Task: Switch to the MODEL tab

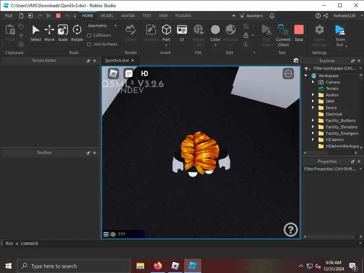Action: coord(107,16)
